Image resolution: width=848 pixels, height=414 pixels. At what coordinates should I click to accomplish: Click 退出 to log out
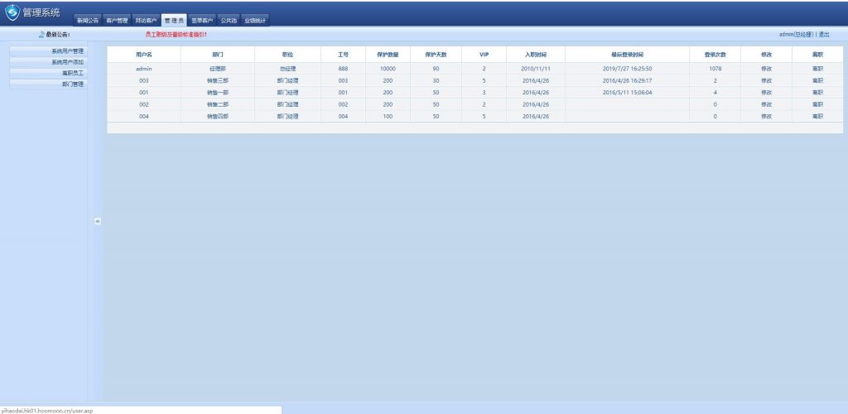point(824,35)
